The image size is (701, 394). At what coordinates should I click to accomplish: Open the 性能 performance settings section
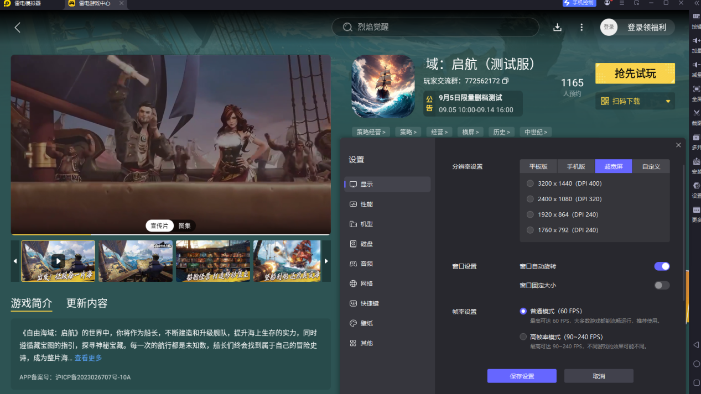click(x=366, y=204)
